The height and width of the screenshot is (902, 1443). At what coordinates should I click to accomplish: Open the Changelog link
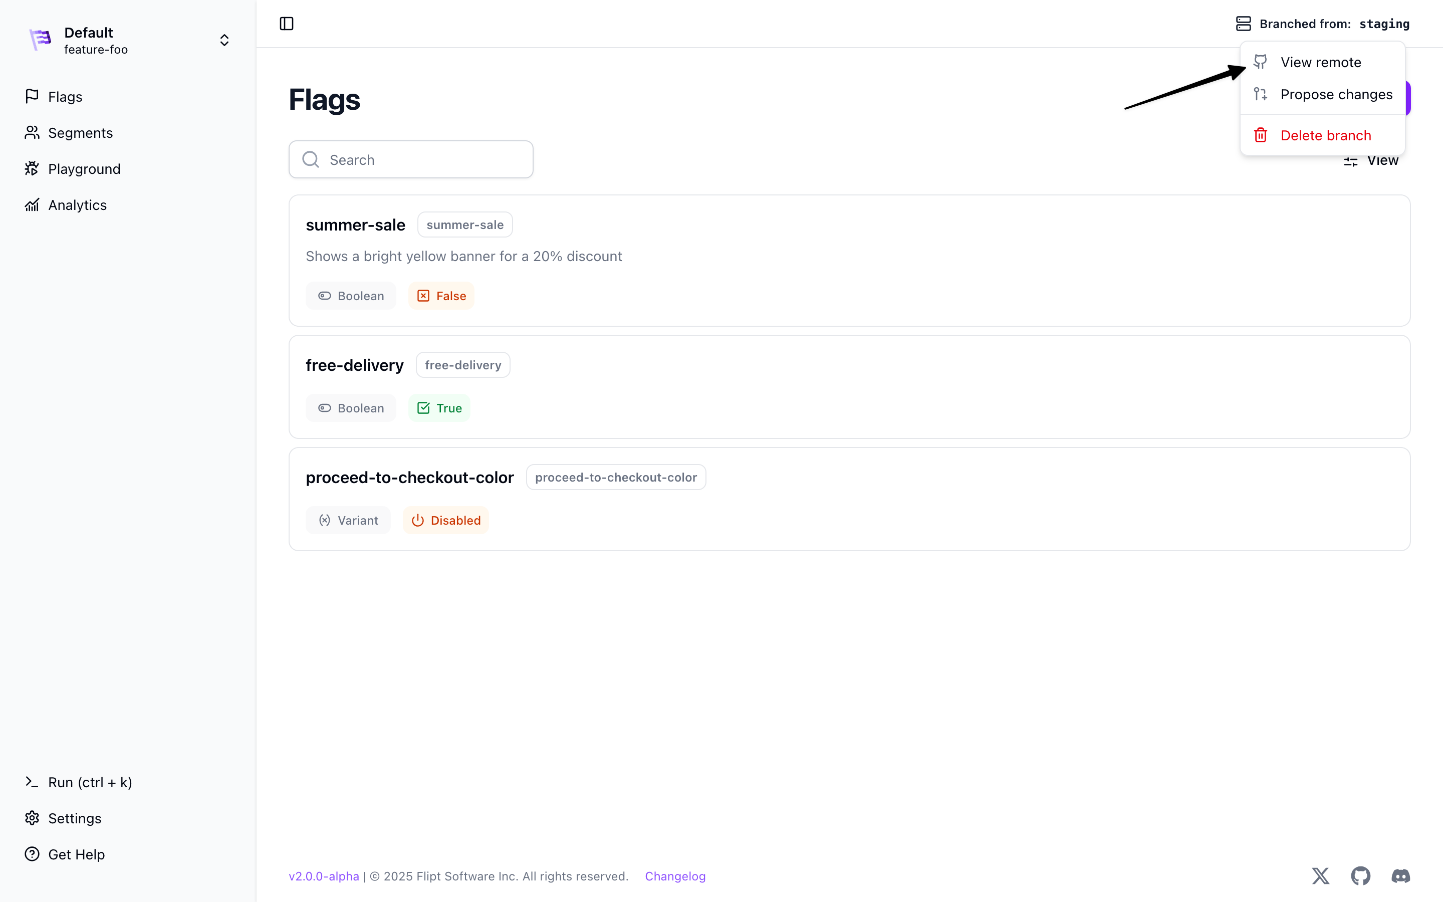point(675,876)
